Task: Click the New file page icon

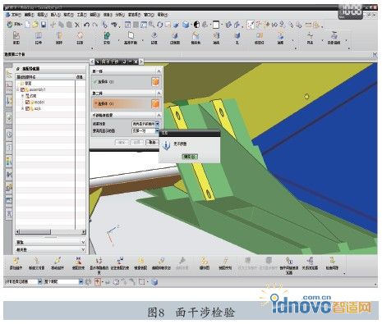Action: (x=28, y=25)
